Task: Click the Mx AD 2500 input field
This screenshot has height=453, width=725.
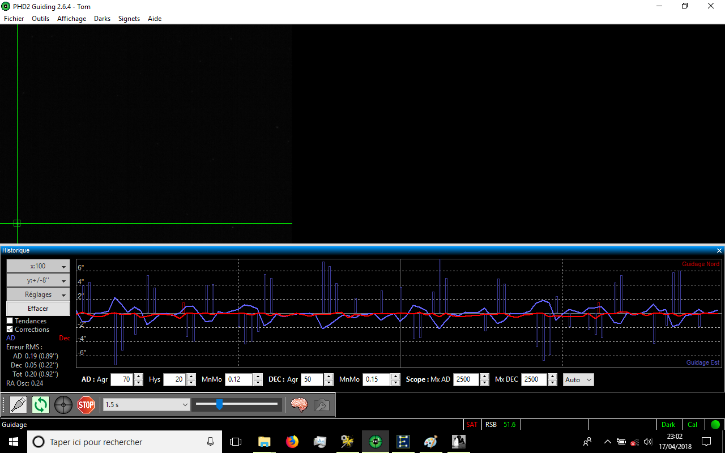Action: (466, 379)
